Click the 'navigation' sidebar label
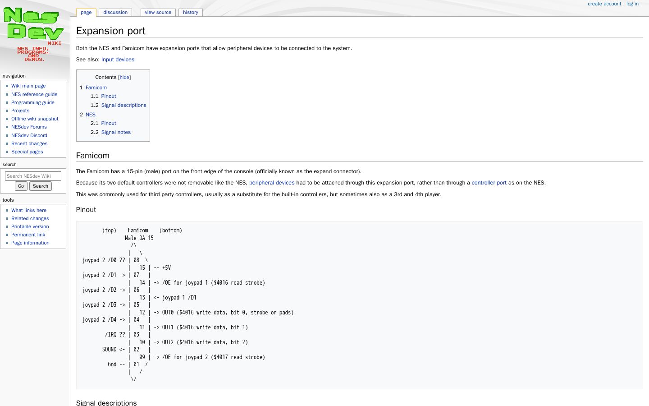The height and width of the screenshot is (406, 649). (14, 76)
